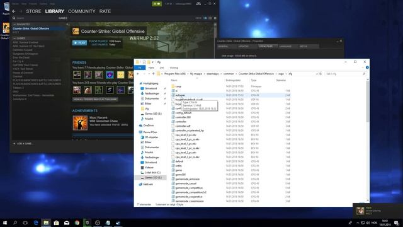Click the Explorer Up one level arrow

coord(153,74)
